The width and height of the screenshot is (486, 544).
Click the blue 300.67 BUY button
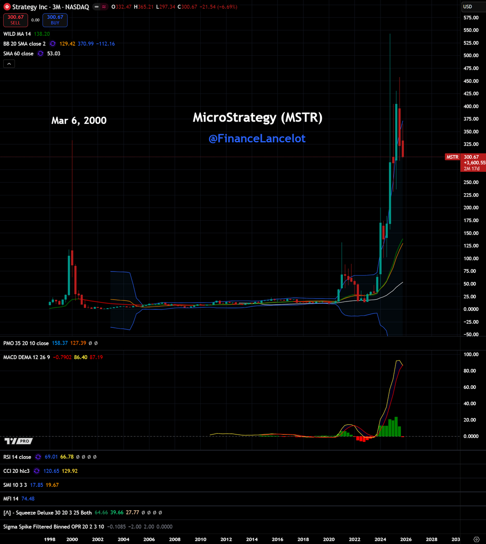pos(55,20)
